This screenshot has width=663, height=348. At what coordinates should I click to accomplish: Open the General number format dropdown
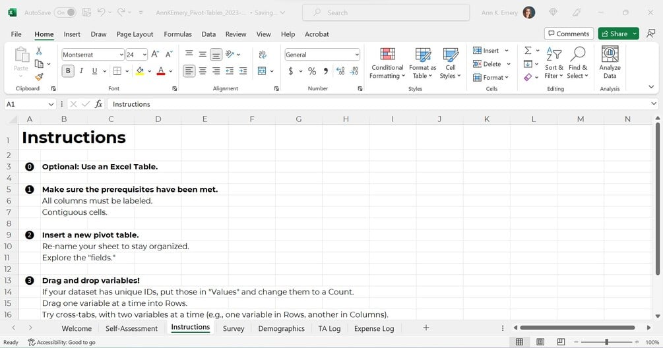[357, 55]
